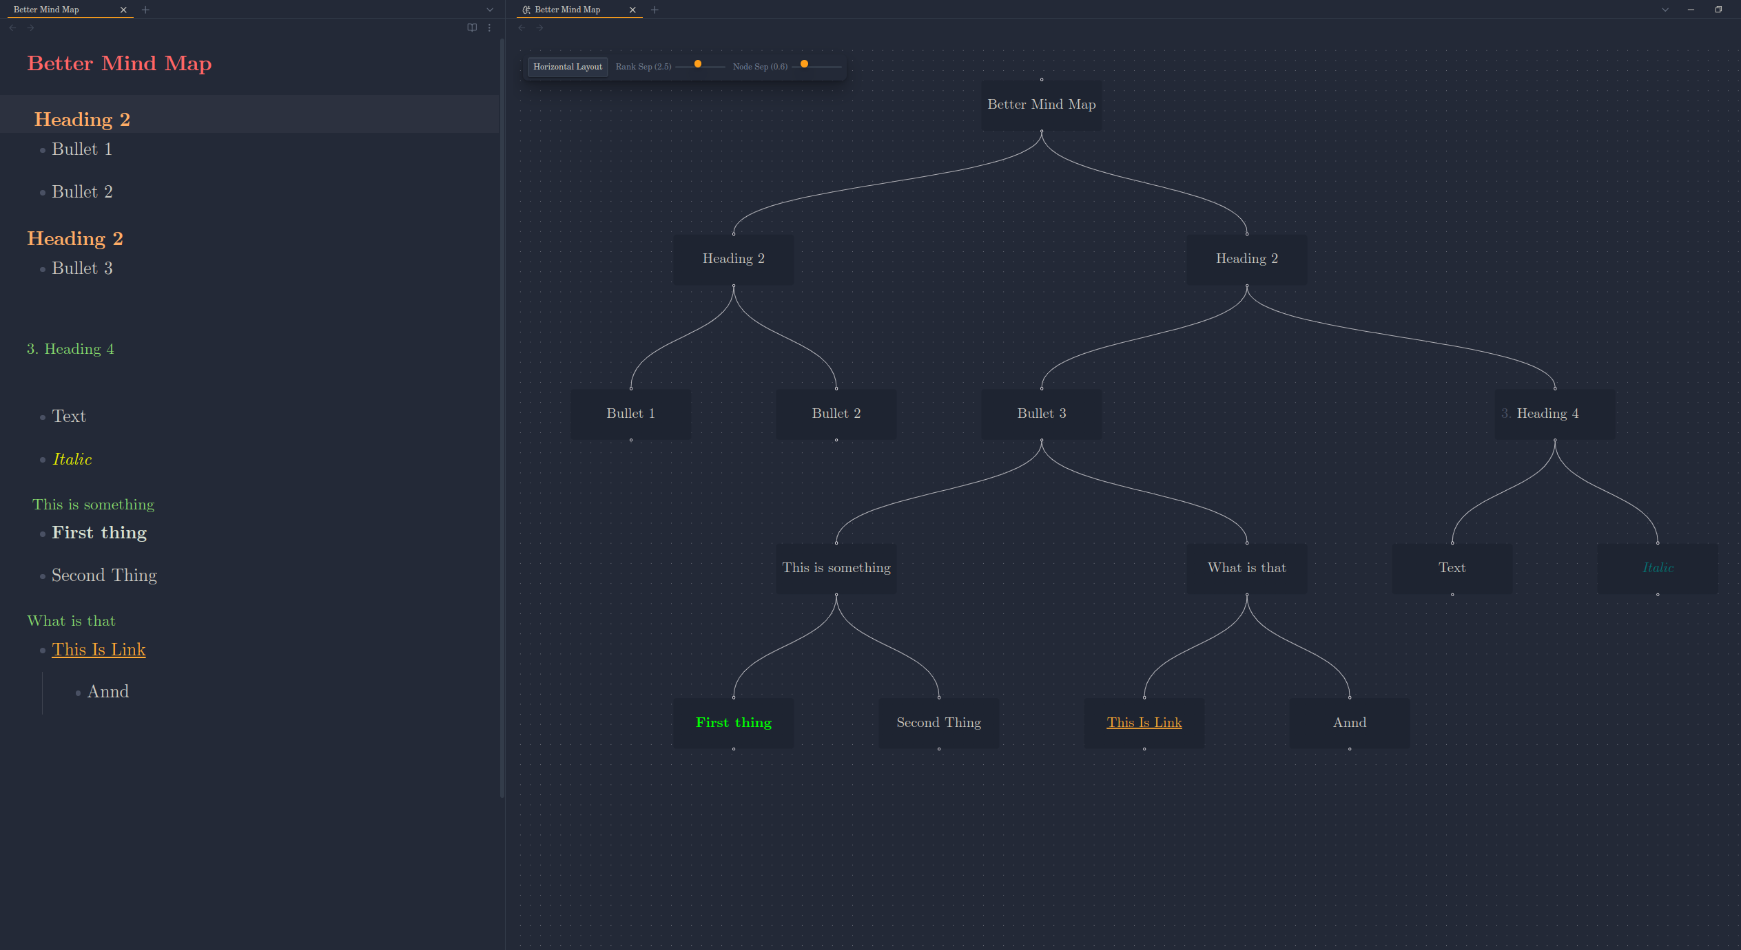Close the mind map view tab
This screenshot has width=1741, height=950.
632,10
